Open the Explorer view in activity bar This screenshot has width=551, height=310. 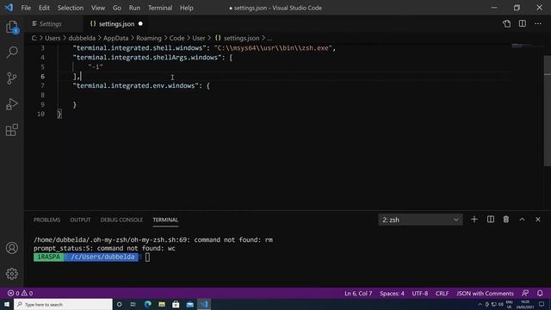pos(12,27)
